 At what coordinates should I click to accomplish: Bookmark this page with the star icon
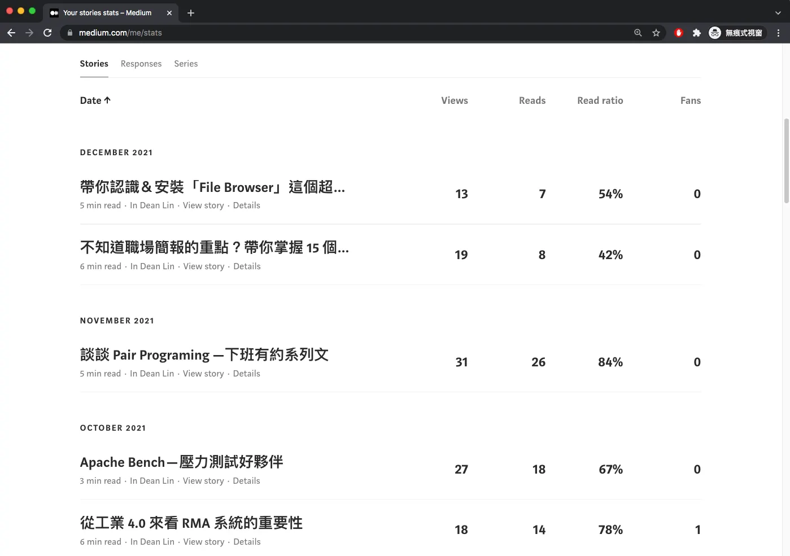(x=656, y=33)
